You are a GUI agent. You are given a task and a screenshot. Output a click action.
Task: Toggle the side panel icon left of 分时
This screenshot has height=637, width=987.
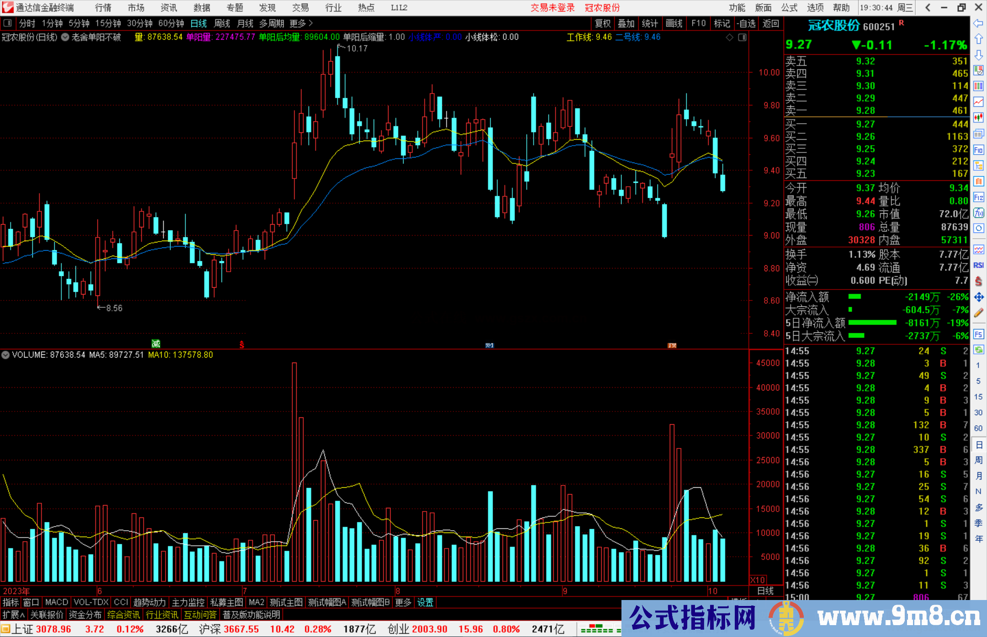point(8,23)
